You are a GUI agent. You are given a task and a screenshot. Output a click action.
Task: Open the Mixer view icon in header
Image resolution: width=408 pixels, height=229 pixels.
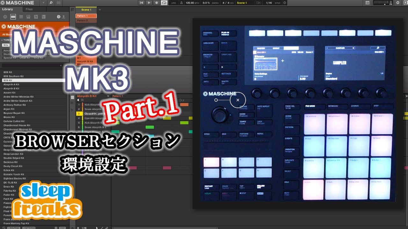[58, 3]
